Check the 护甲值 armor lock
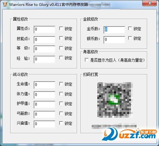The width and height of the screenshot is (159, 146). 61,103
